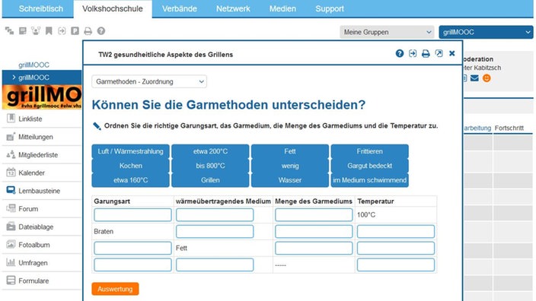Screen dimensions: 536x301
Task: Click the grillMOOC link in sidebar
Action: tap(33, 65)
